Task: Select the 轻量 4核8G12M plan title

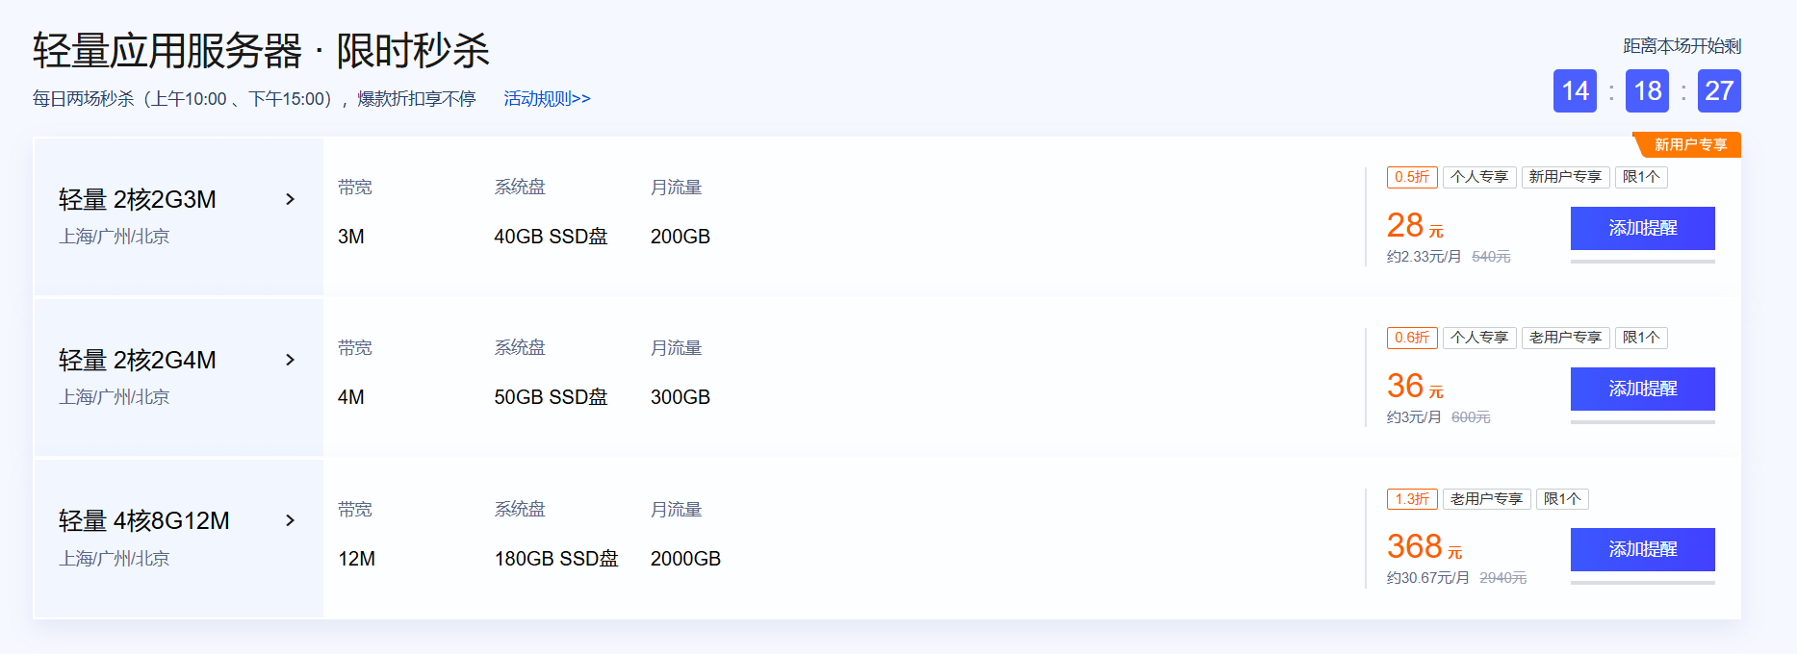Action: 144,520
